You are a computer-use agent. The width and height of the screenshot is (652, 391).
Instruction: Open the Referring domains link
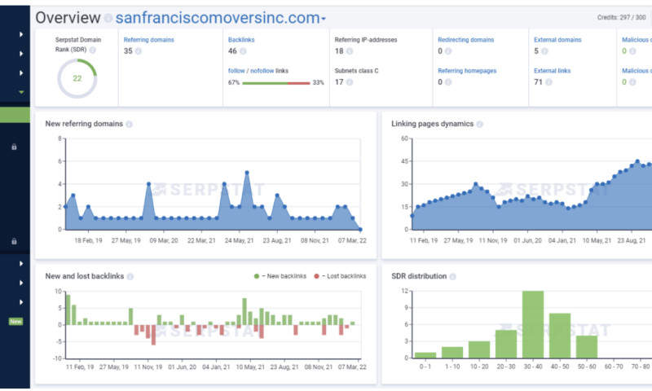point(149,40)
